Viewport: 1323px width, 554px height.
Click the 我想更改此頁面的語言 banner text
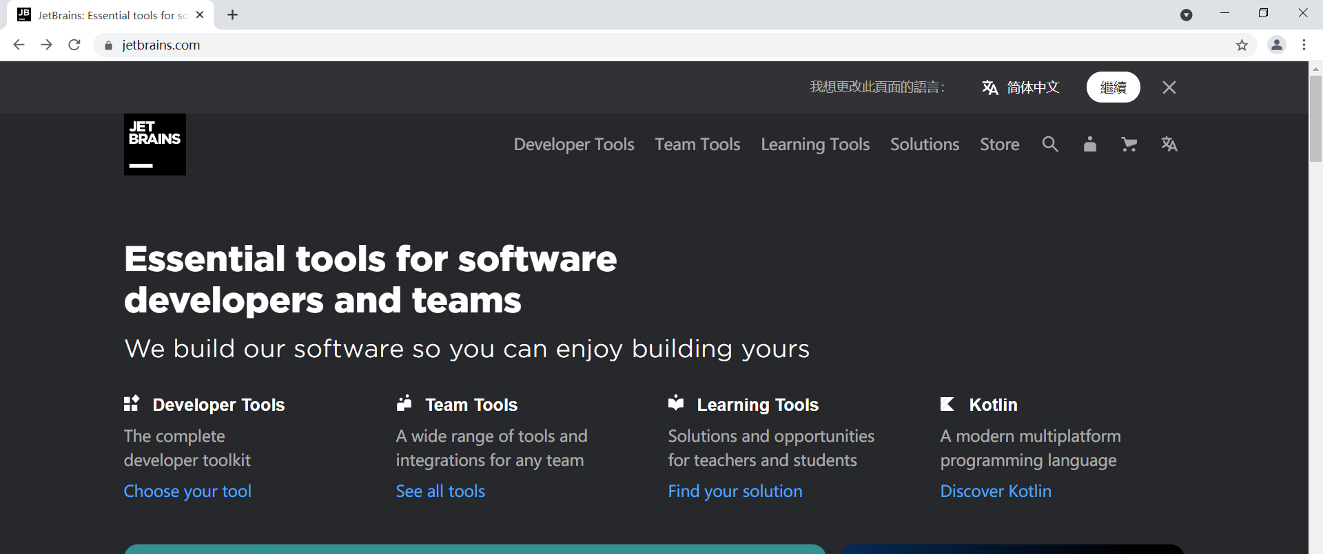point(877,87)
